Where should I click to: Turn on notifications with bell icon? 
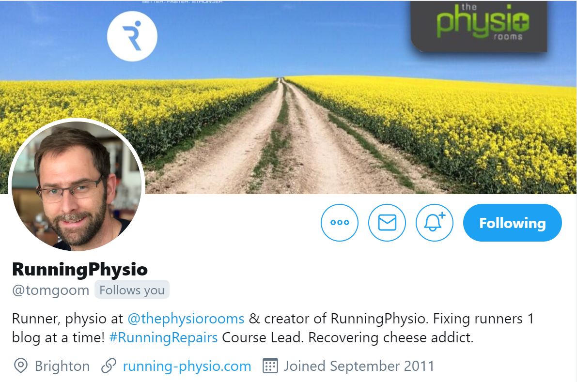(435, 222)
